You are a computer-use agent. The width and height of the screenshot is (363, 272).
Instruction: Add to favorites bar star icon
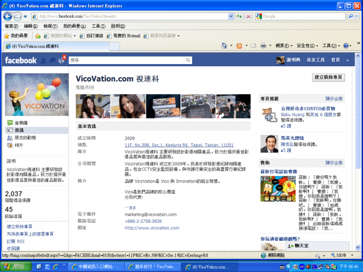click(38, 36)
